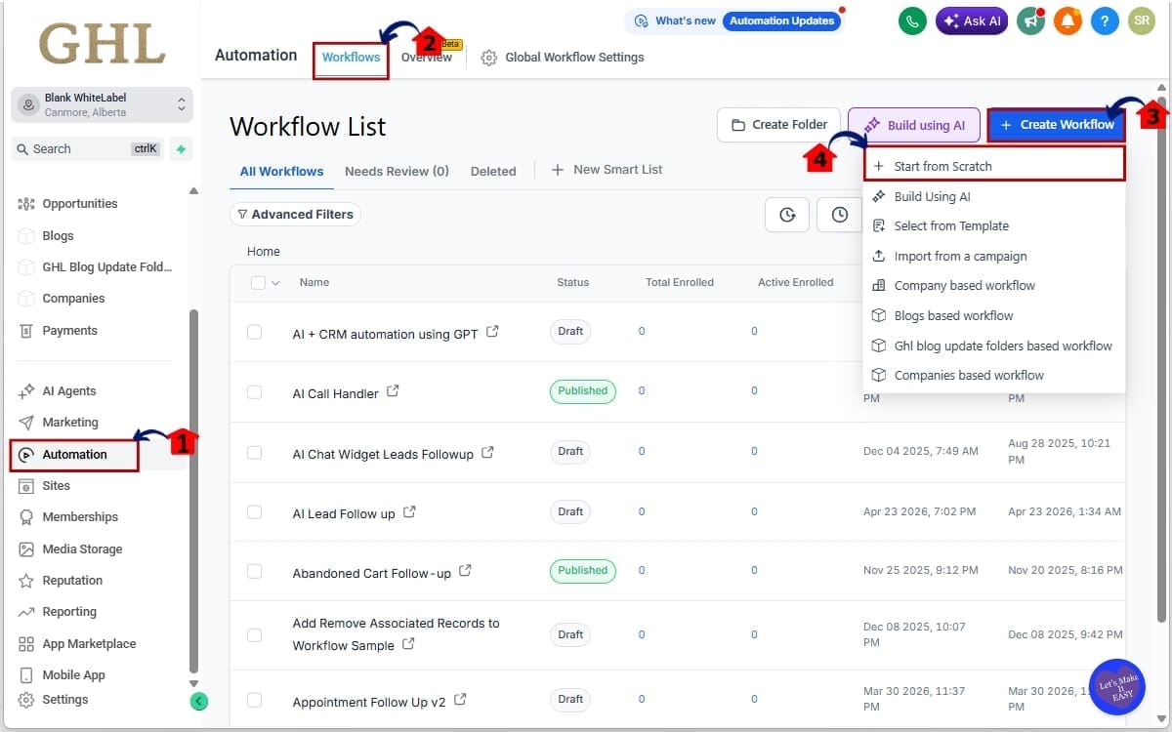
Task: Open external link icon for AI Call Handler
Action: 393,390
